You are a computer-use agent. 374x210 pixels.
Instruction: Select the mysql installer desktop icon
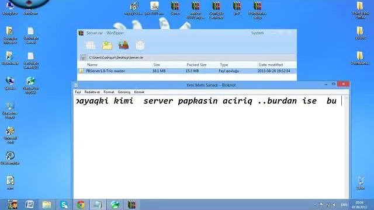coord(134,8)
